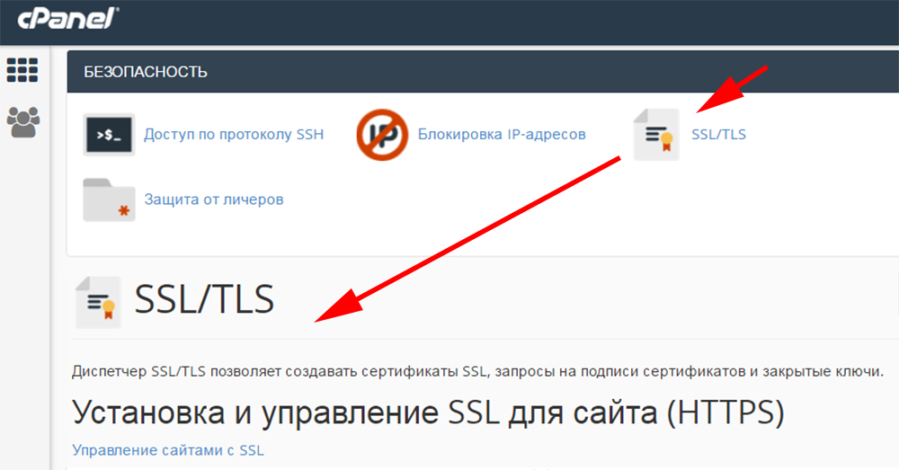Screen dimensions: 899x470
Task: Follow the Управление сайтами с SSL link
Action: click(168, 449)
